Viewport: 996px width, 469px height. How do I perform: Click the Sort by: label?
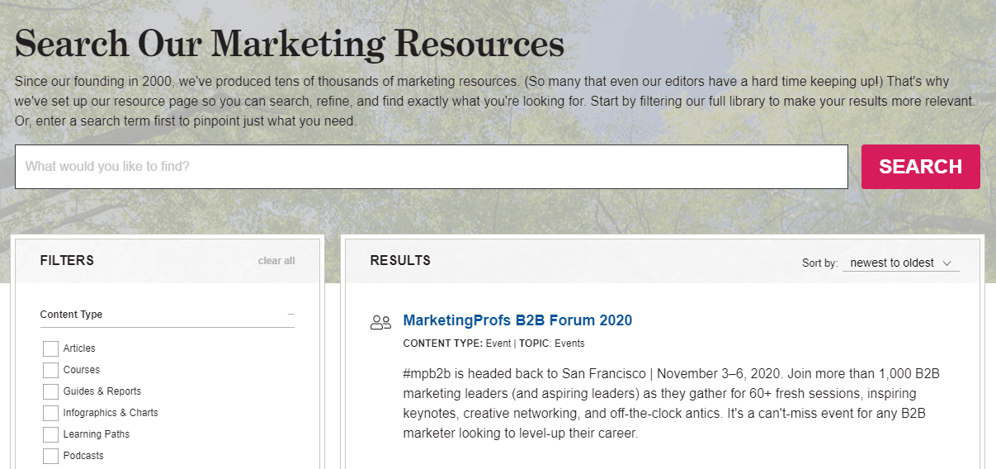[x=819, y=263]
